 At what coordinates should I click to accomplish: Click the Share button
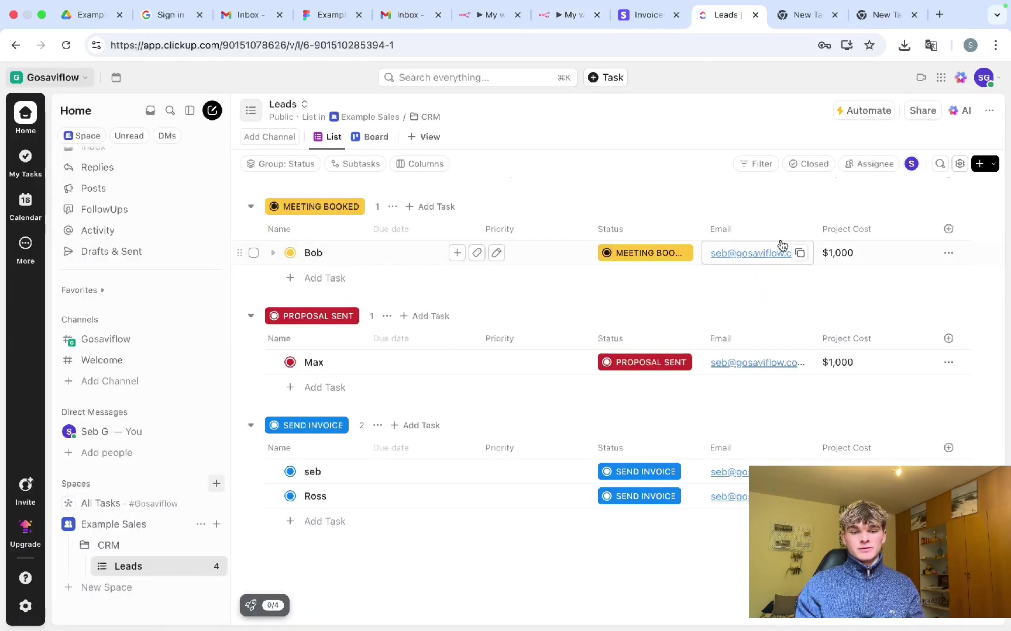[923, 110]
